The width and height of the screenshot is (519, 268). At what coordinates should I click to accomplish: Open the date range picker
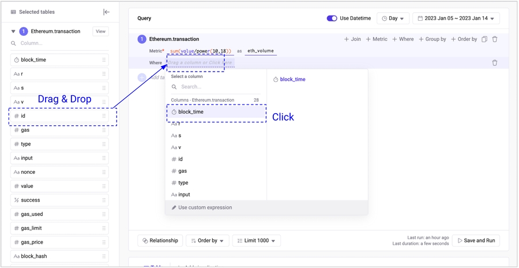pyautogui.click(x=456, y=18)
